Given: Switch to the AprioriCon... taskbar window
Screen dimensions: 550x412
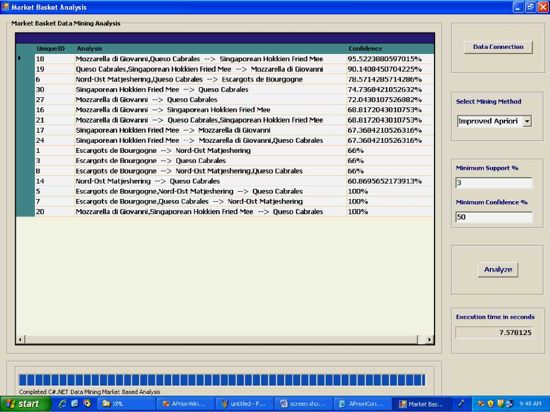Looking at the screenshot, I should pos(361,404).
